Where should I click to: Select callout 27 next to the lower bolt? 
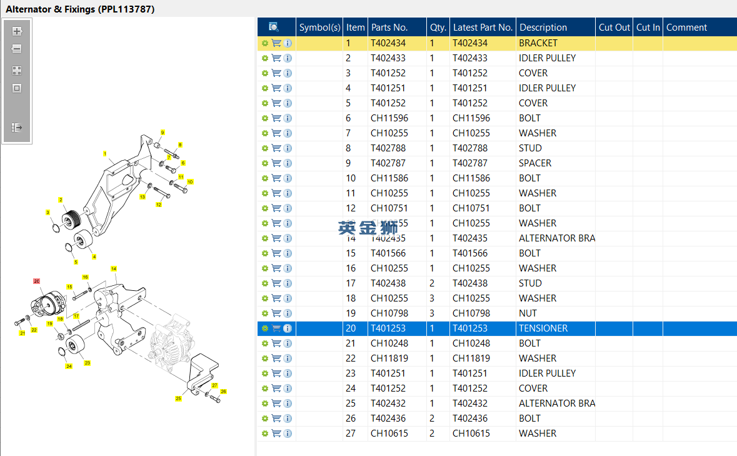point(215,385)
